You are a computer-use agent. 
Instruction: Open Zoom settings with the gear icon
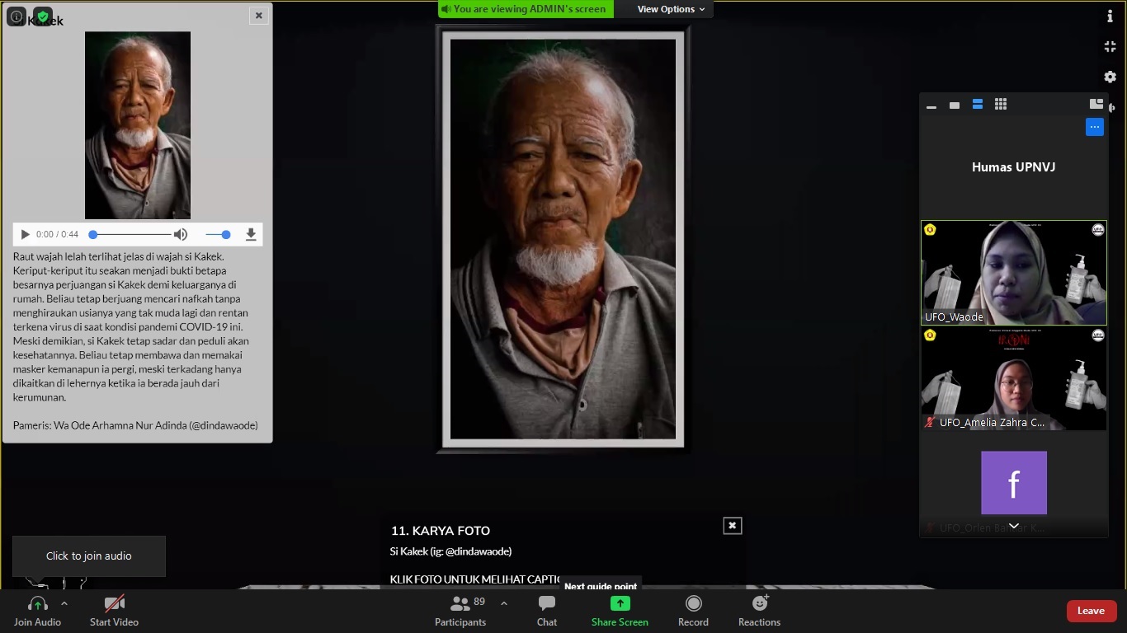[x=1110, y=77]
